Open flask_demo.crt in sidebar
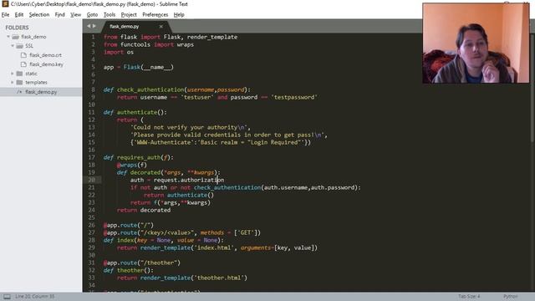 pyautogui.click(x=45, y=55)
